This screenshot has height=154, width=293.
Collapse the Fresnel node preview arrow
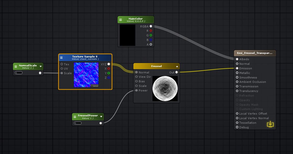(177, 66)
